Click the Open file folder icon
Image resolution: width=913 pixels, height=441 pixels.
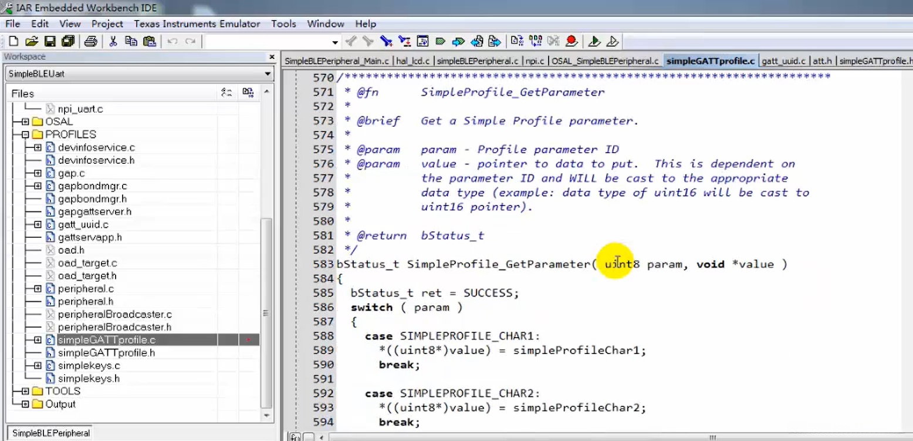click(32, 41)
